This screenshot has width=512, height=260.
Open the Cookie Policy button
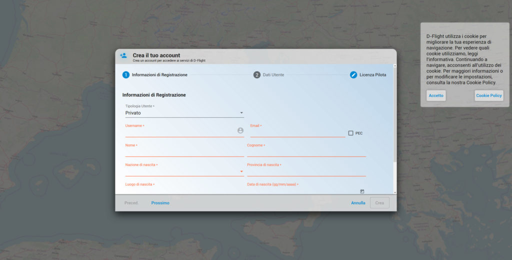(489, 95)
